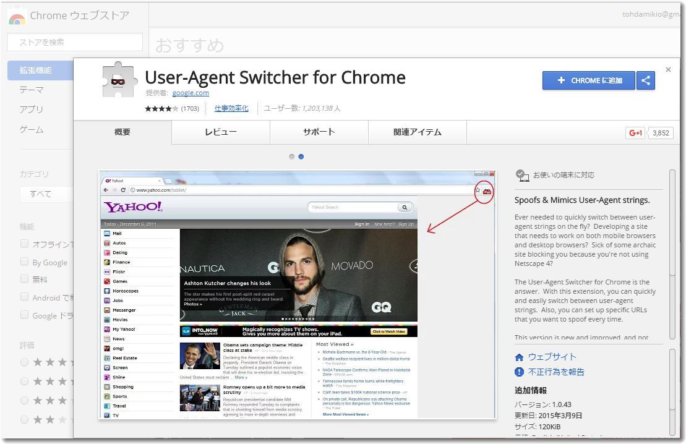
Task: Click the Chrome Web Store rainbow logo
Action: pos(17,17)
